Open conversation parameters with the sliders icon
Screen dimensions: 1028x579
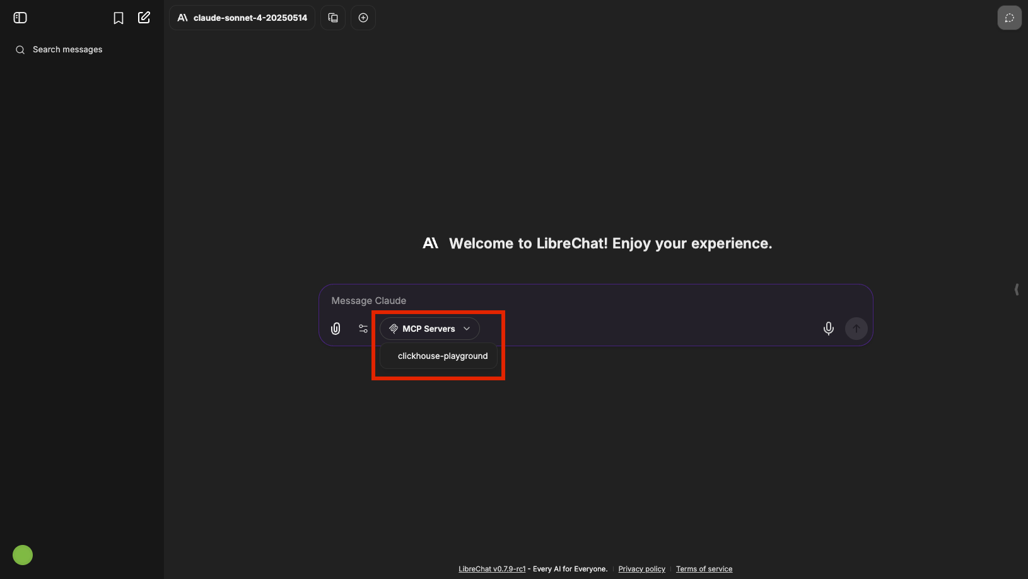[x=363, y=328]
